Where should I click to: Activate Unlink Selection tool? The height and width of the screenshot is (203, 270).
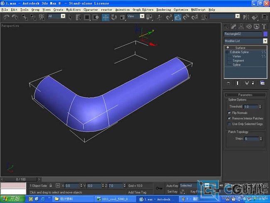[33, 17]
